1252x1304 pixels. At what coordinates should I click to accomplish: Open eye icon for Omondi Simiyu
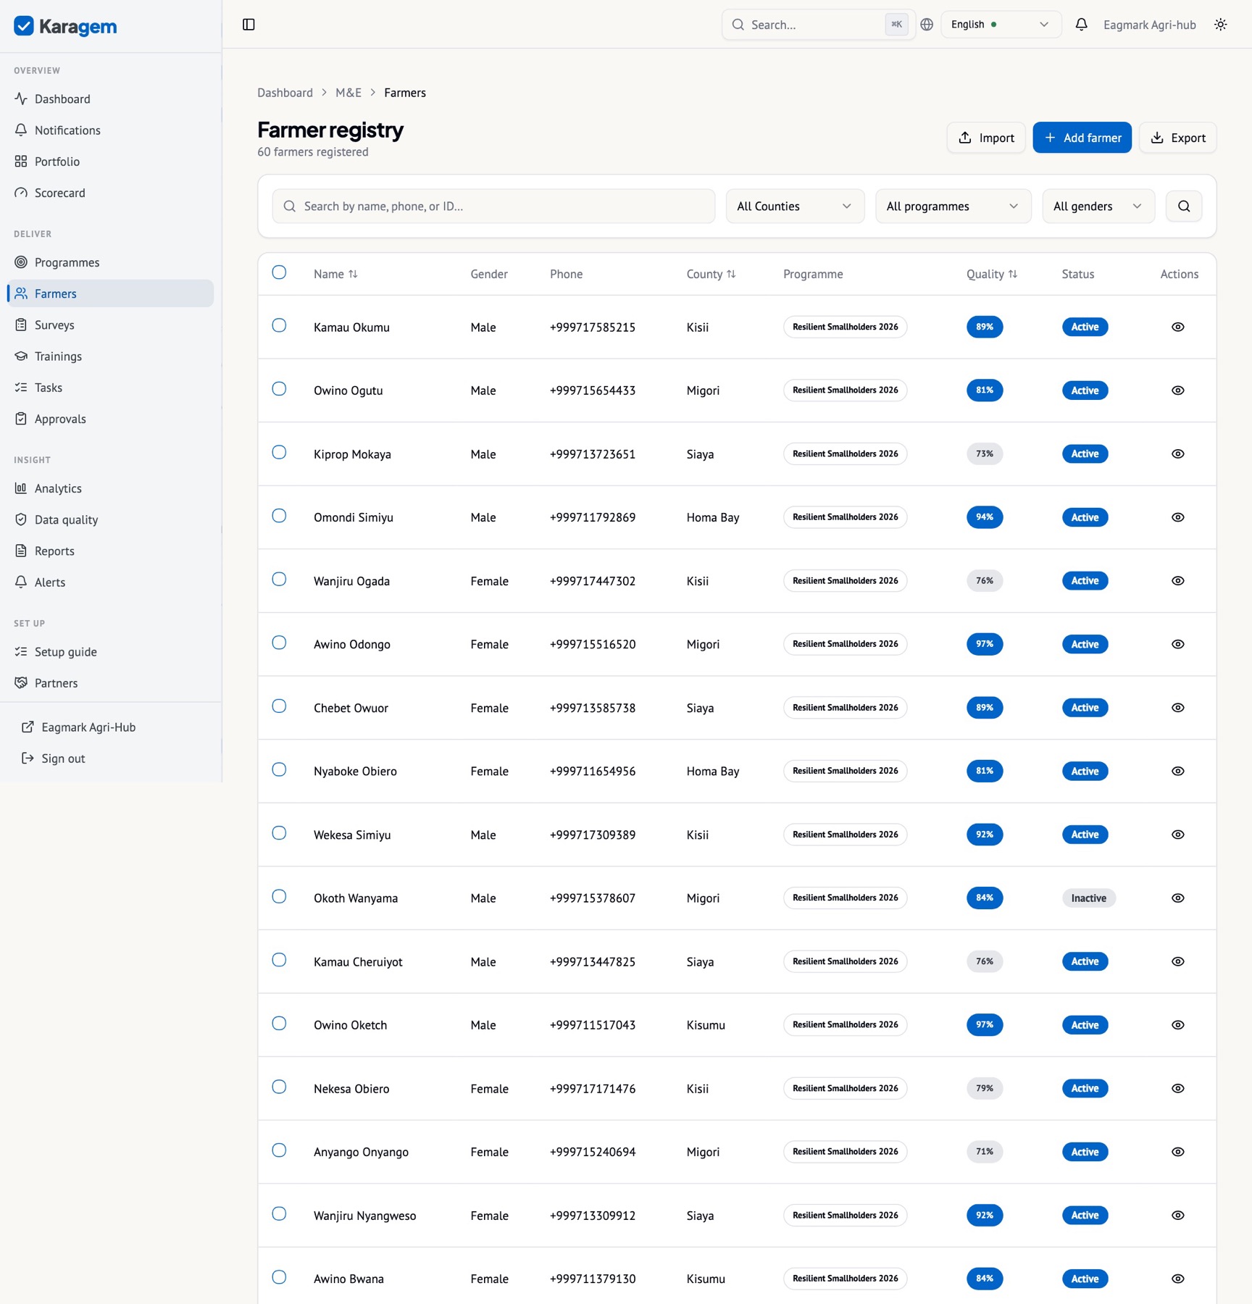[1178, 517]
